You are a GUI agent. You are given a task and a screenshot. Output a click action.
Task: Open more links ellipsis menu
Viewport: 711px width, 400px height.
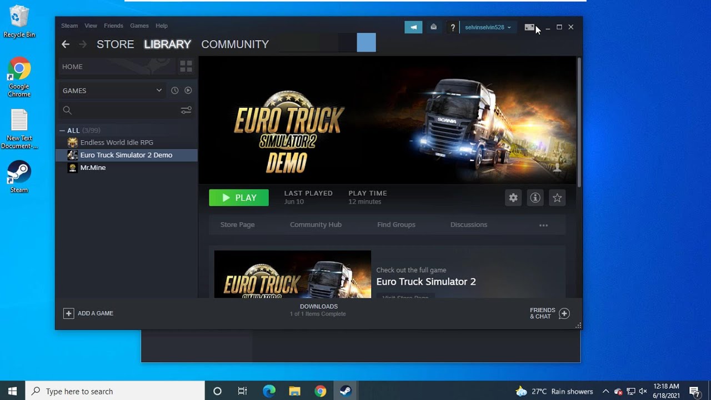pyautogui.click(x=543, y=225)
